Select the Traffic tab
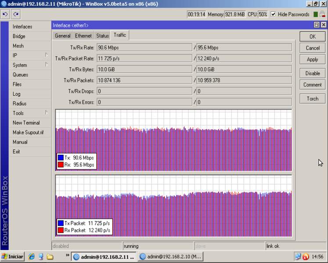Screen dimensions: 328x263 pos(120,35)
